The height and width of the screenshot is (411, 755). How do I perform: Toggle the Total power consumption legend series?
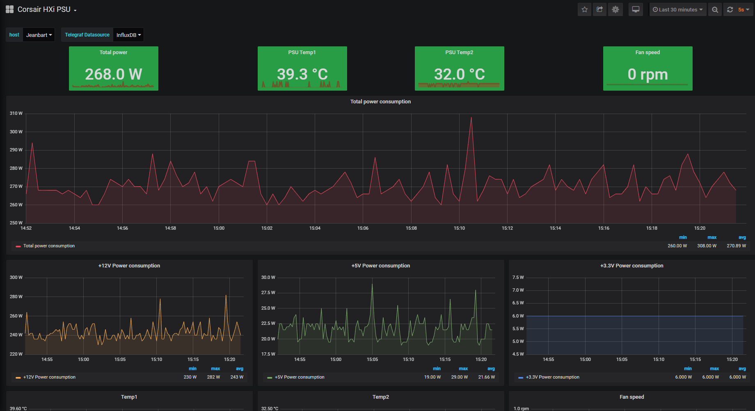[49, 246]
